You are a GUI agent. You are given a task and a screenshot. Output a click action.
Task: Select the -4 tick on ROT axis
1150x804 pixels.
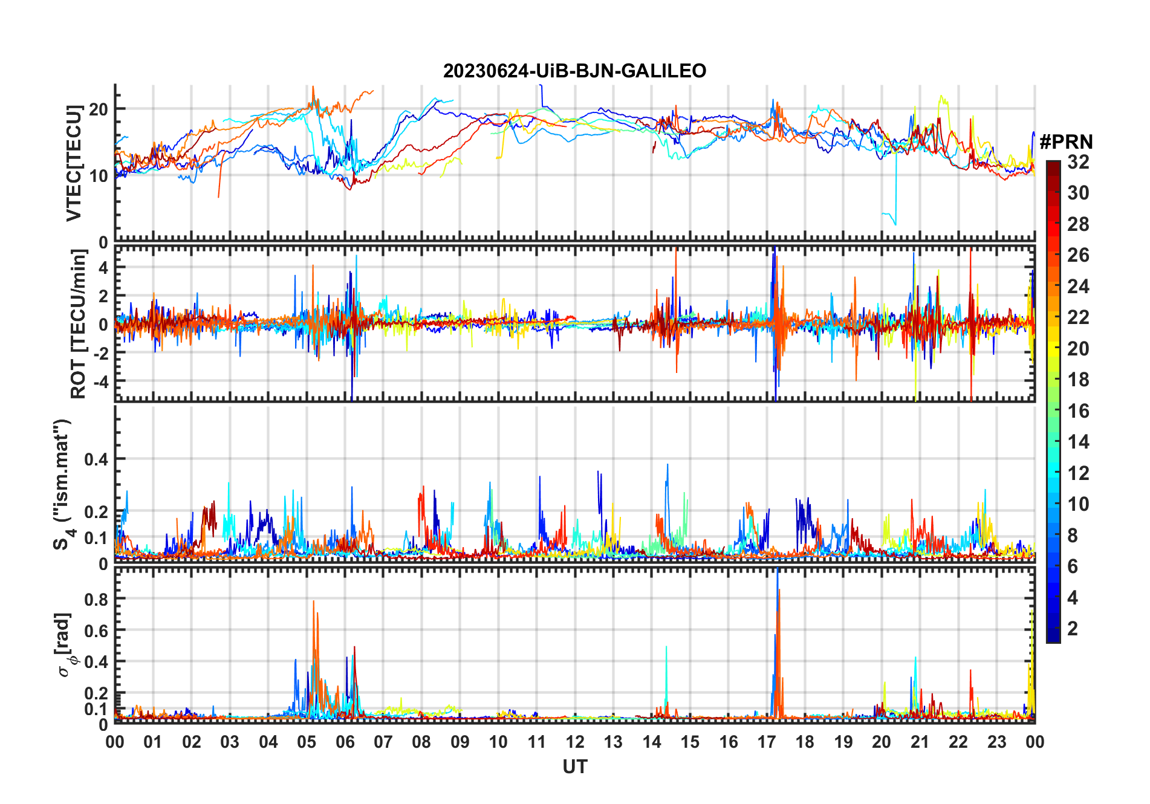pyautogui.click(x=100, y=382)
